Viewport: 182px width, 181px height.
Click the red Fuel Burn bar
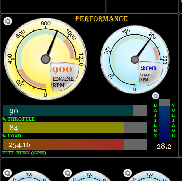[x=63, y=144]
